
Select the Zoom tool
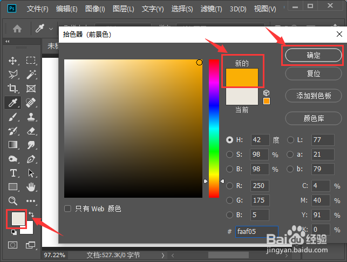point(12,200)
